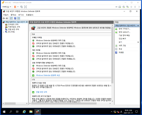Toggle the show/hide action pane toolbar icon
Screen dimensions: 142x115
[x=19, y=18]
